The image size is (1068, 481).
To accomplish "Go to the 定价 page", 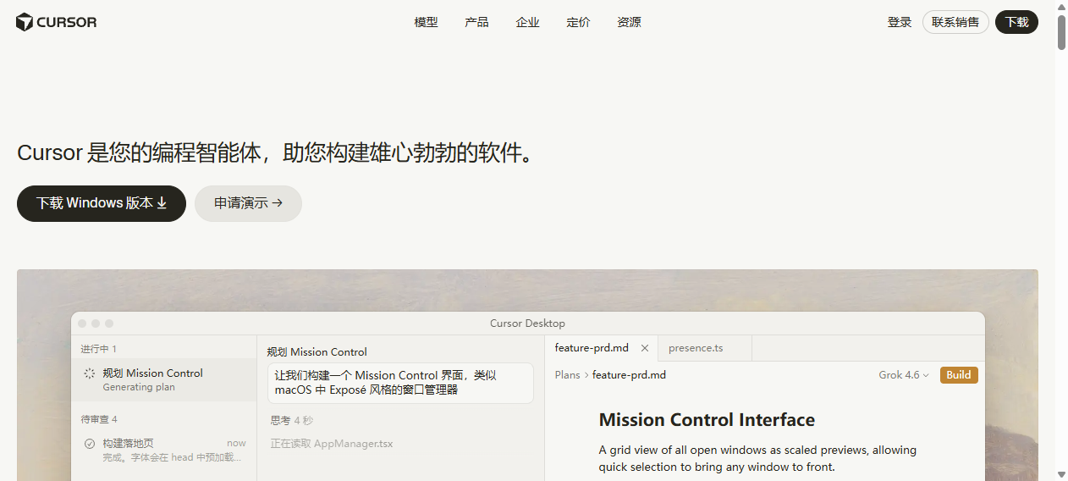I will pyautogui.click(x=578, y=22).
